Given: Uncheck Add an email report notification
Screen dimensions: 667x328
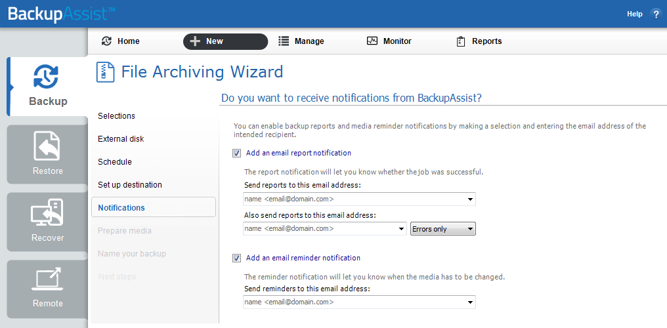Looking at the screenshot, I should [236, 154].
